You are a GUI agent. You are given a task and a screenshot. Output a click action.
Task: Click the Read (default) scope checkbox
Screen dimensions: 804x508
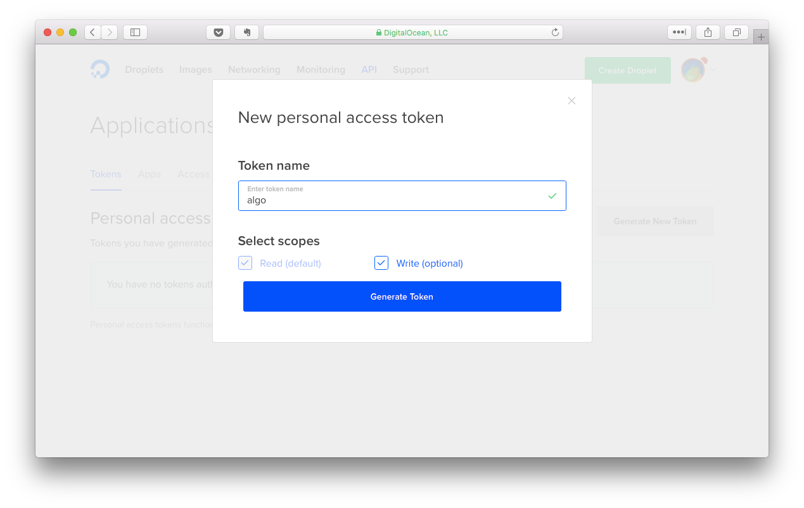click(245, 262)
